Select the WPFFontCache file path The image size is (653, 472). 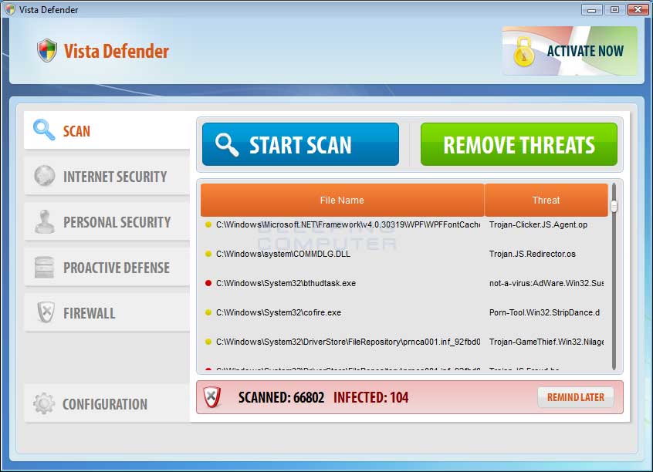point(348,224)
